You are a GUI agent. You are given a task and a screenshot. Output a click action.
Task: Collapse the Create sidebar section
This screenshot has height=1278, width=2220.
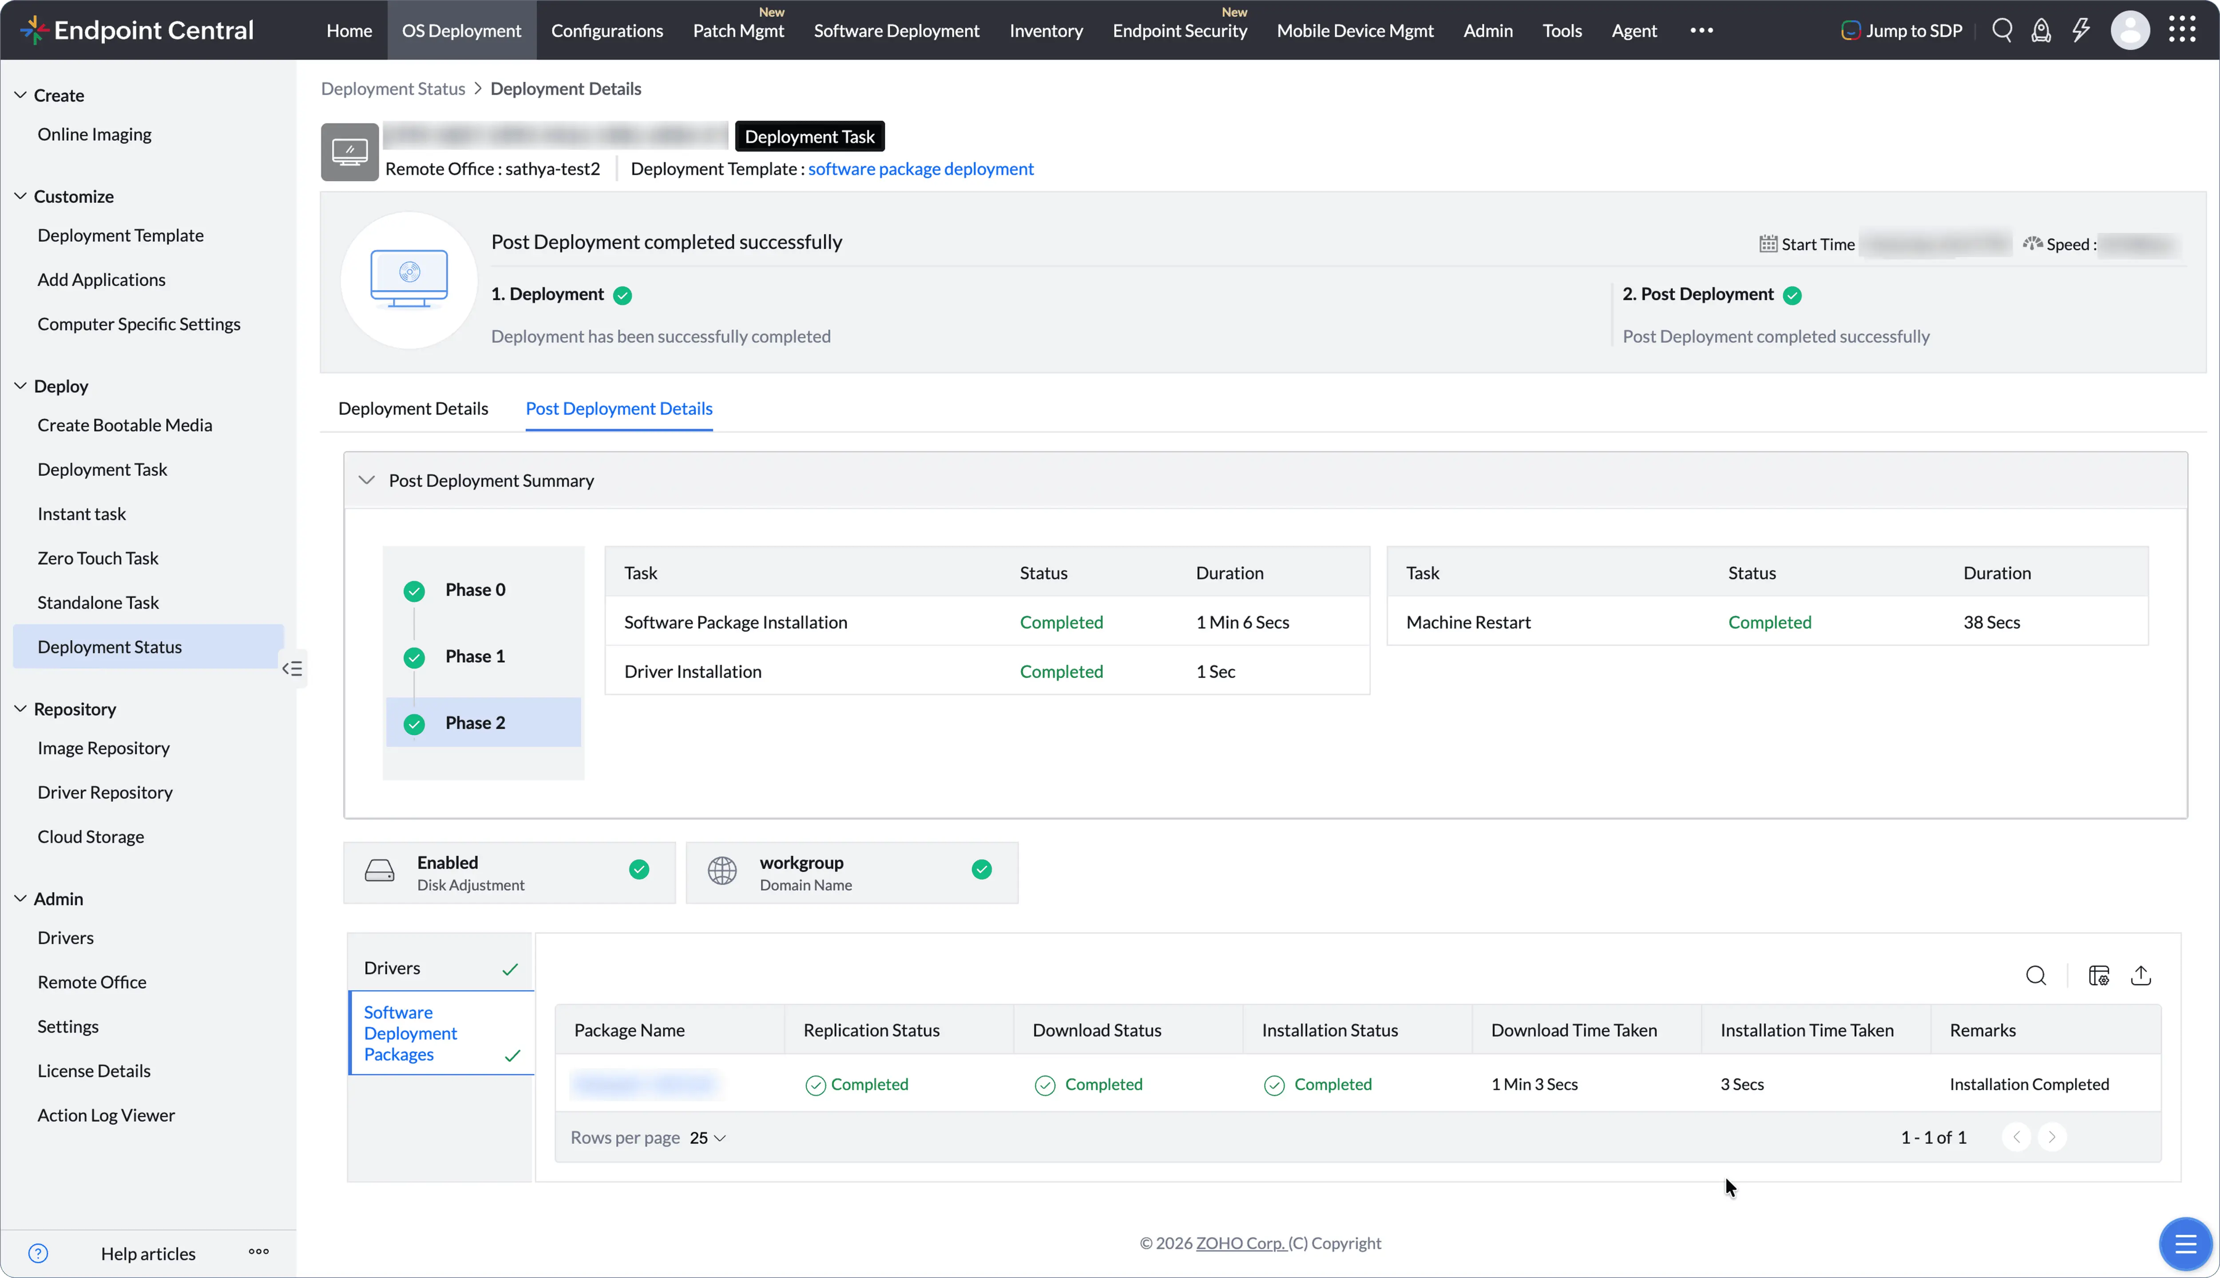[x=20, y=95]
